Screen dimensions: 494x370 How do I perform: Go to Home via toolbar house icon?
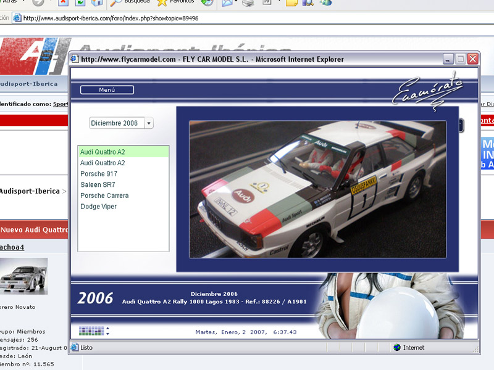tap(97, 2)
